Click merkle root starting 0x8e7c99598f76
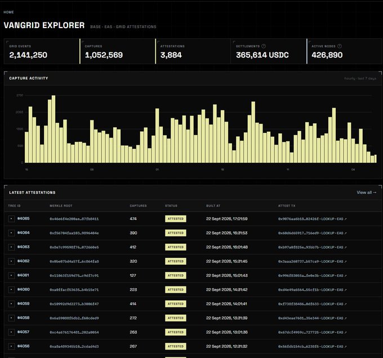The height and width of the screenshot is (358, 383). point(74,247)
